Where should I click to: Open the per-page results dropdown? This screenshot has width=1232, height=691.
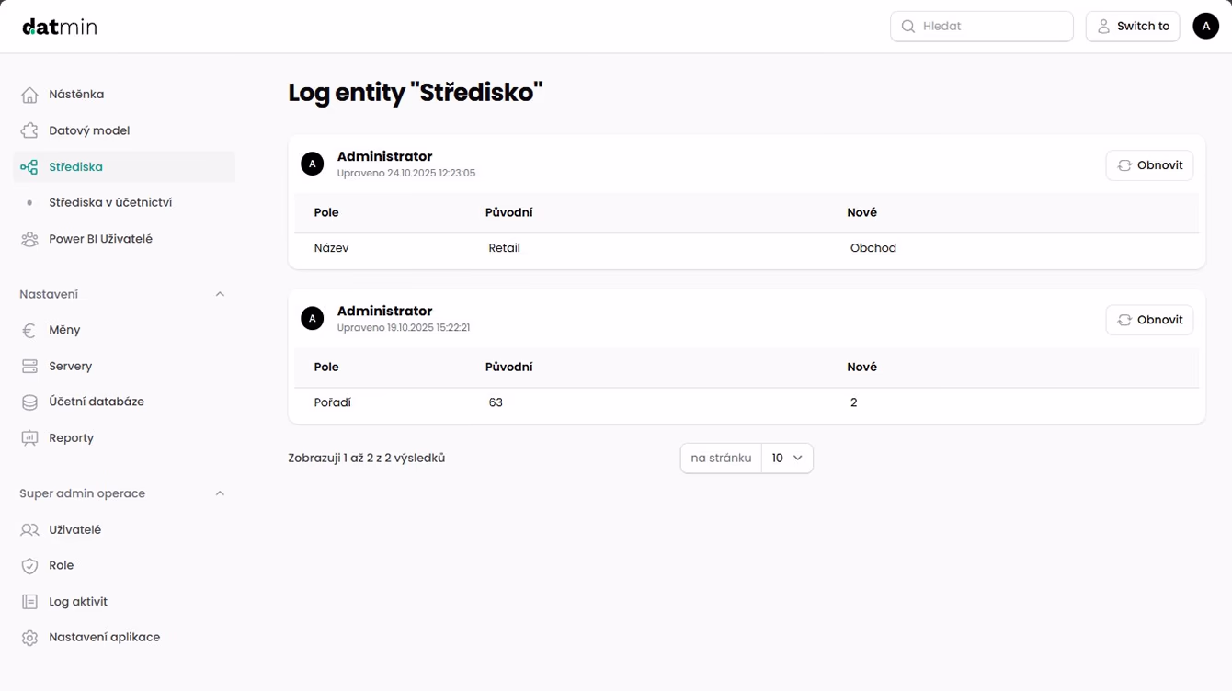pos(787,458)
